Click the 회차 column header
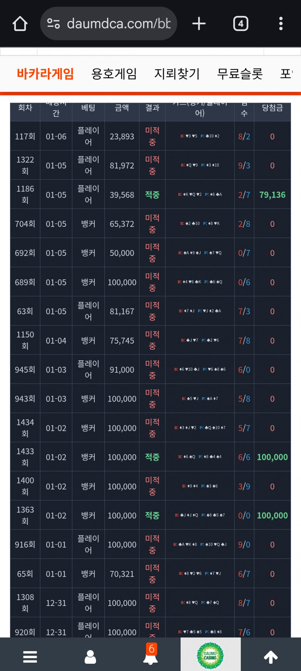Screen dimensions: 301x671 pyautogui.click(x=25, y=108)
